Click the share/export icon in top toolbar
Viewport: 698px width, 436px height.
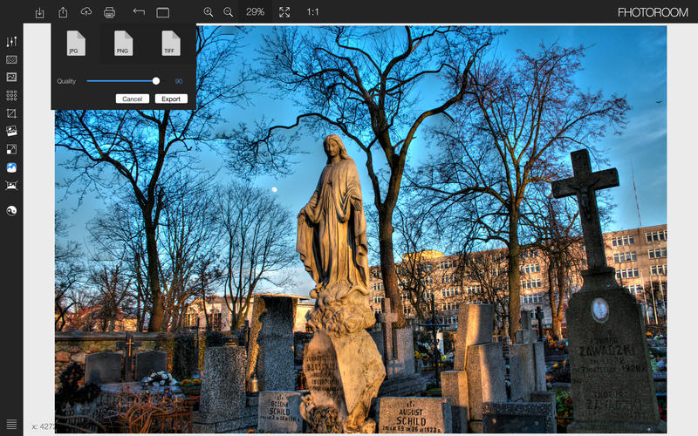click(63, 12)
